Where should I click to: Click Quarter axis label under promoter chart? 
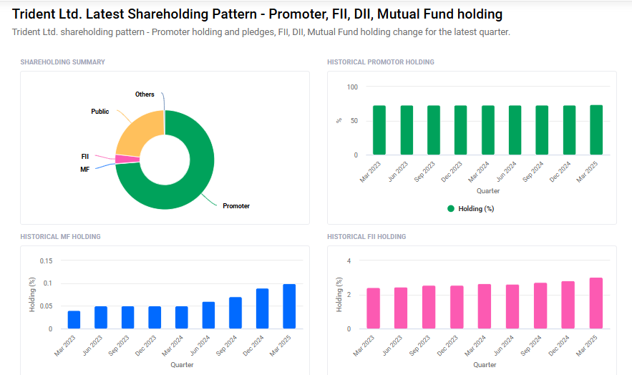click(488, 191)
